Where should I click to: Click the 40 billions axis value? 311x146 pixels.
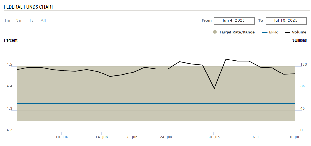tap(303, 108)
